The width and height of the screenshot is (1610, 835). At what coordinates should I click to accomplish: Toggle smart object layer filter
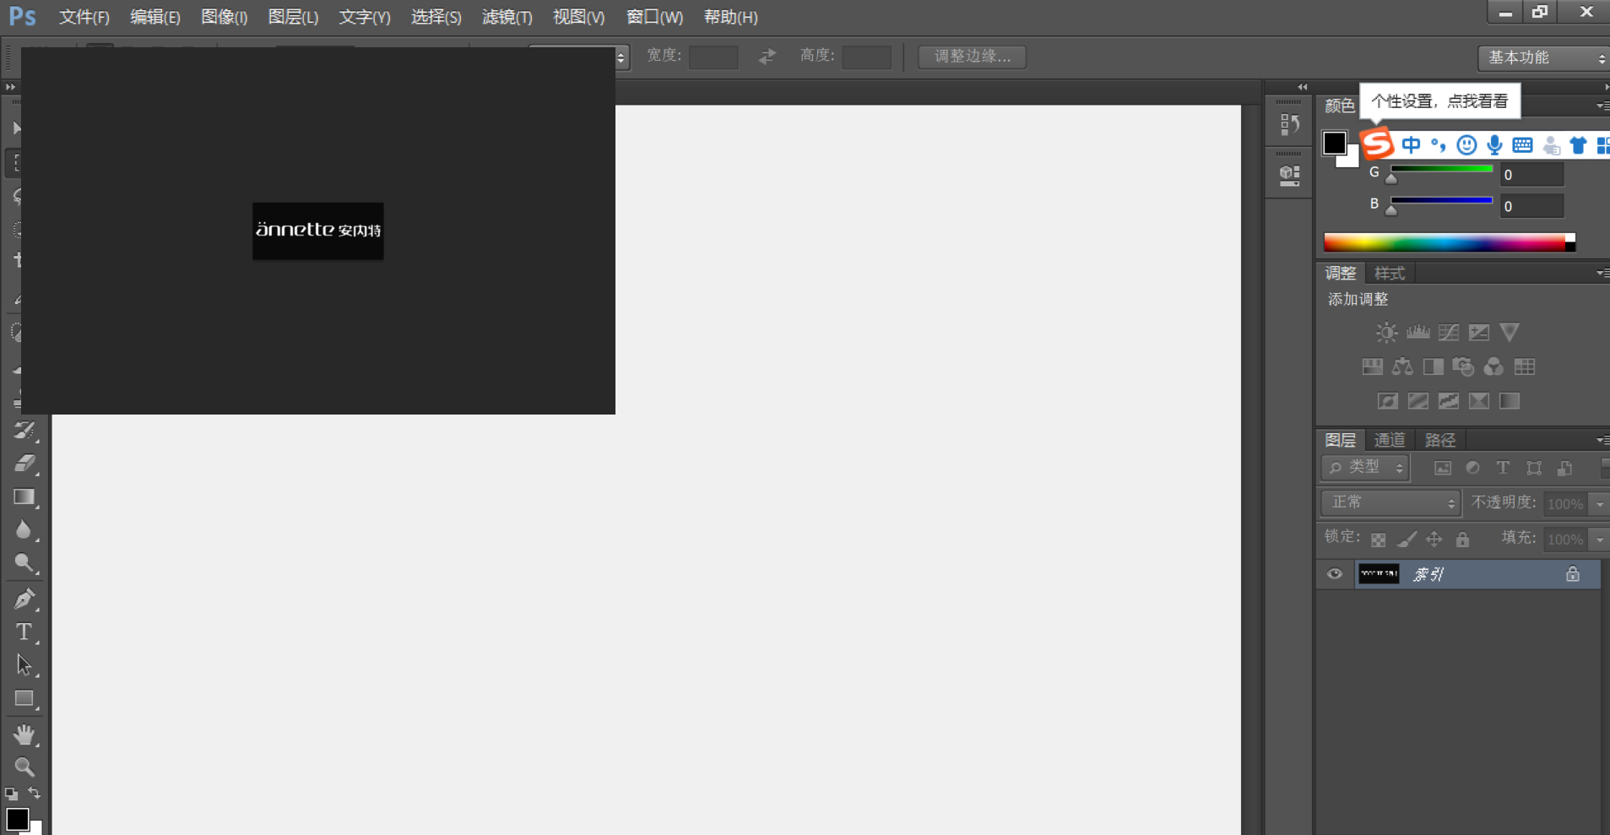point(1564,469)
